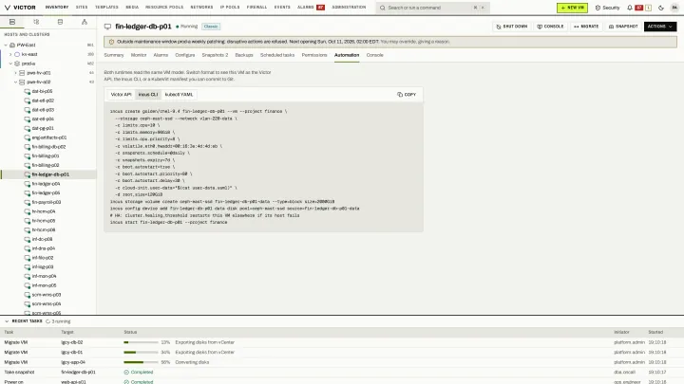The width and height of the screenshot is (684, 384).
Task: Click the Security shield icon
Action: [598, 8]
